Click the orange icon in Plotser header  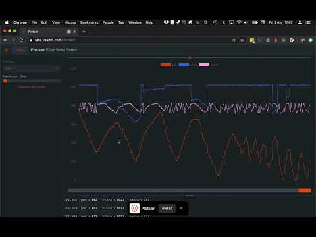(6, 50)
